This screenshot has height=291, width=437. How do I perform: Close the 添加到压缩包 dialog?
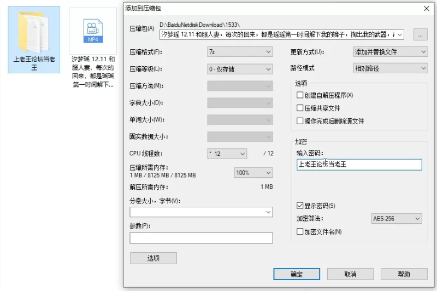[x=427, y=9]
